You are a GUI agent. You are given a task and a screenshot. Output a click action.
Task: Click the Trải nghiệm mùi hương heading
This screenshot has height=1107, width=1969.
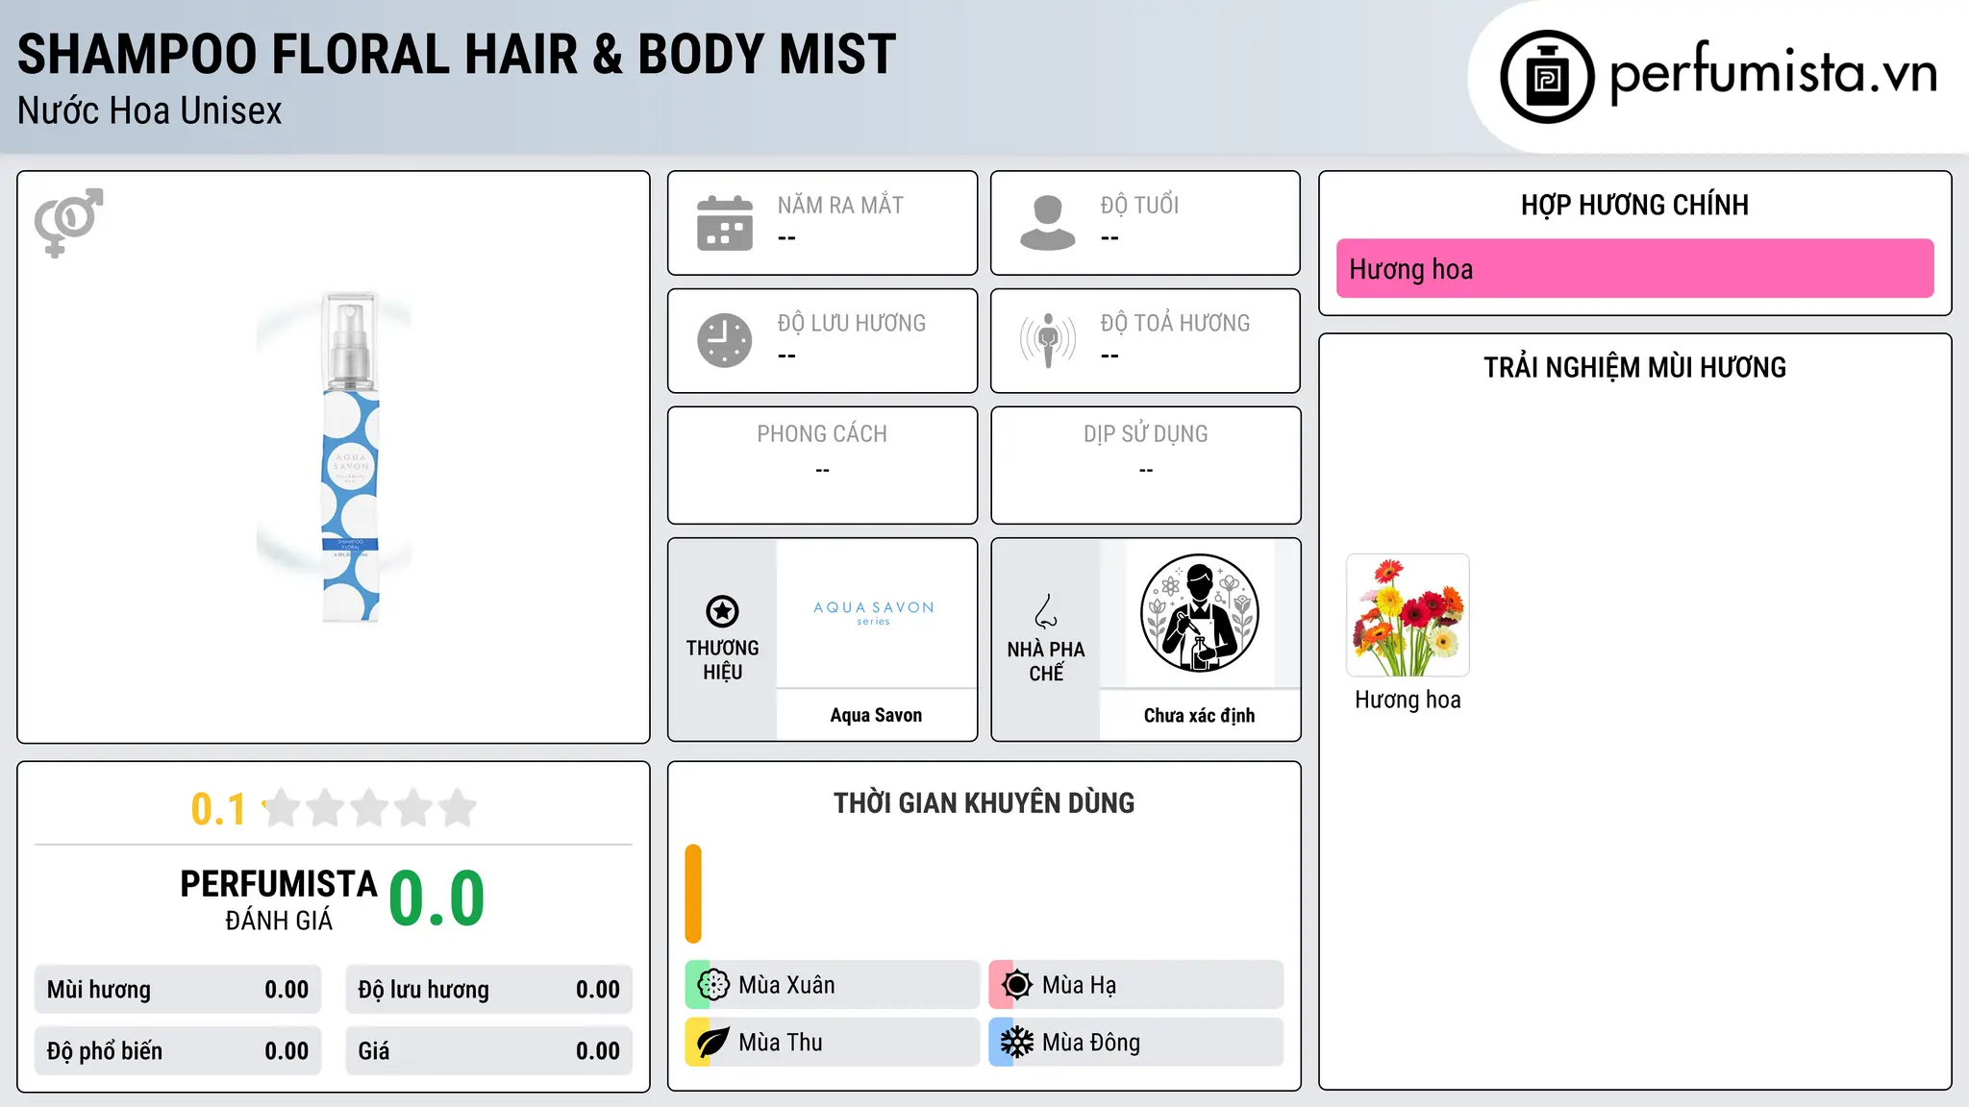1634,367
